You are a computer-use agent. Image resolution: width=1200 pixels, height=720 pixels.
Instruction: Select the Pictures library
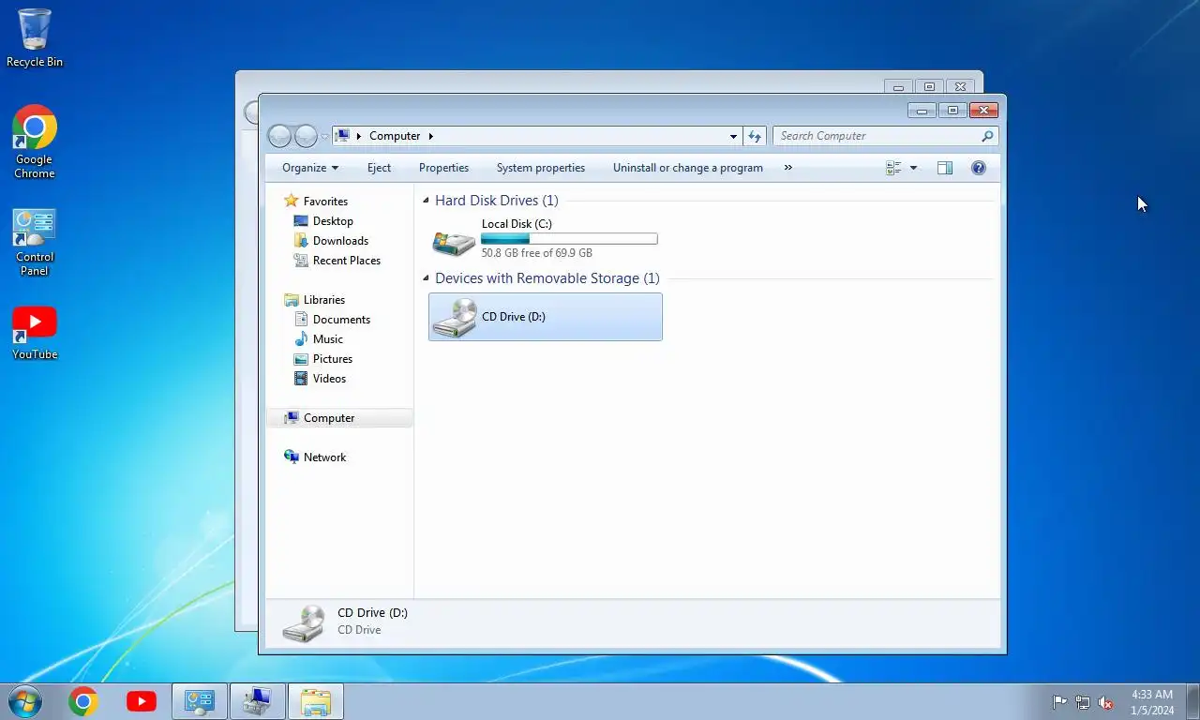pyautogui.click(x=333, y=359)
